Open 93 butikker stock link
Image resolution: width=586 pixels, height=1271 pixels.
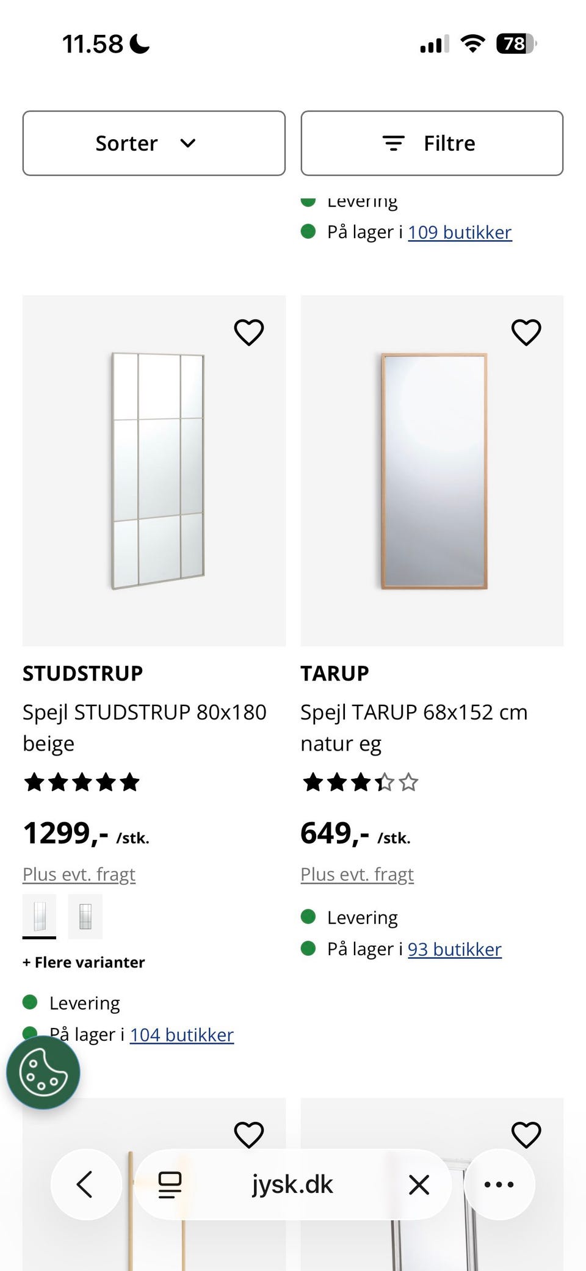click(x=455, y=949)
